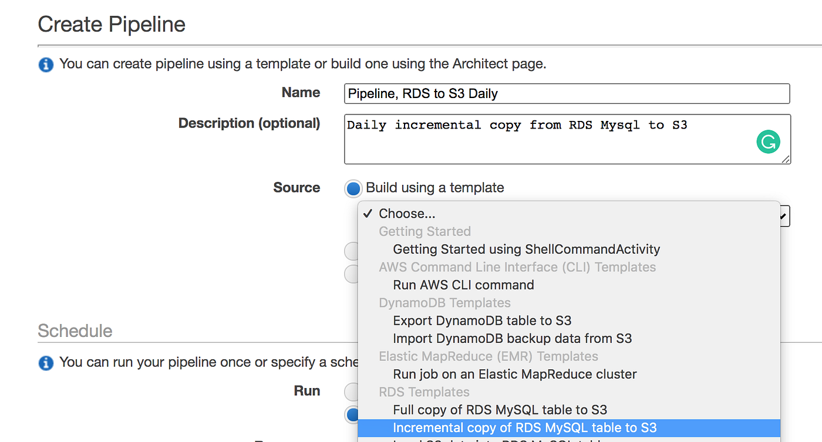Image resolution: width=822 pixels, height=442 pixels.
Task: Click the pipeline Name input field
Action: pyautogui.click(x=567, y=93)
